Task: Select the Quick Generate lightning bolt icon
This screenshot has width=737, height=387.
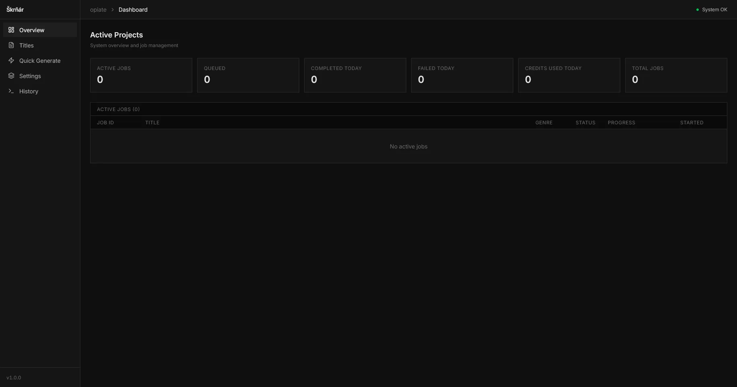Action: [11, 60]
